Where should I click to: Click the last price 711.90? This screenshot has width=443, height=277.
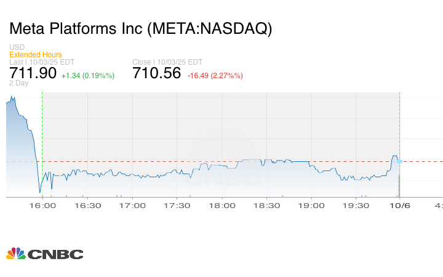click(x=33, y=73)
